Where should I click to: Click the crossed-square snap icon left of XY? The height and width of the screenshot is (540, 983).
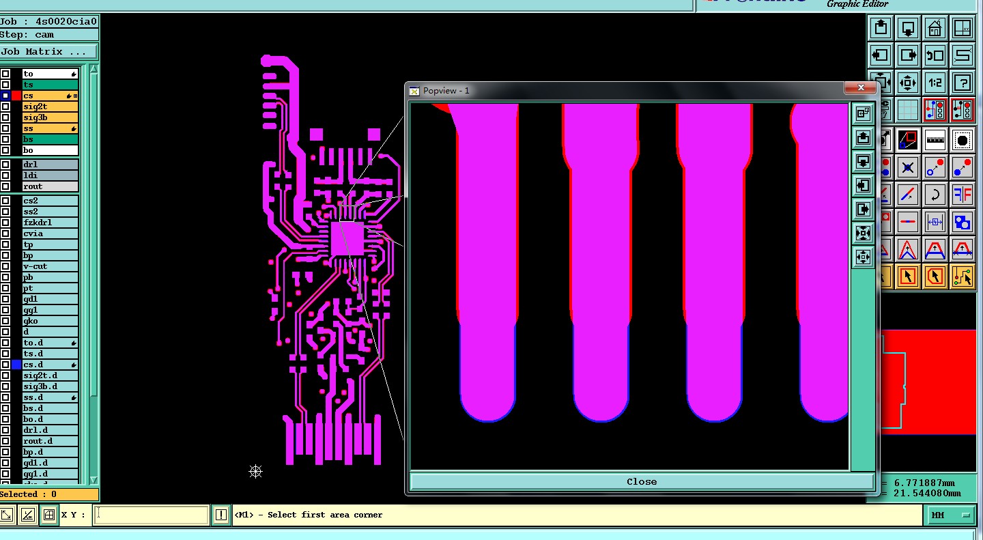[x=49, y=515]
